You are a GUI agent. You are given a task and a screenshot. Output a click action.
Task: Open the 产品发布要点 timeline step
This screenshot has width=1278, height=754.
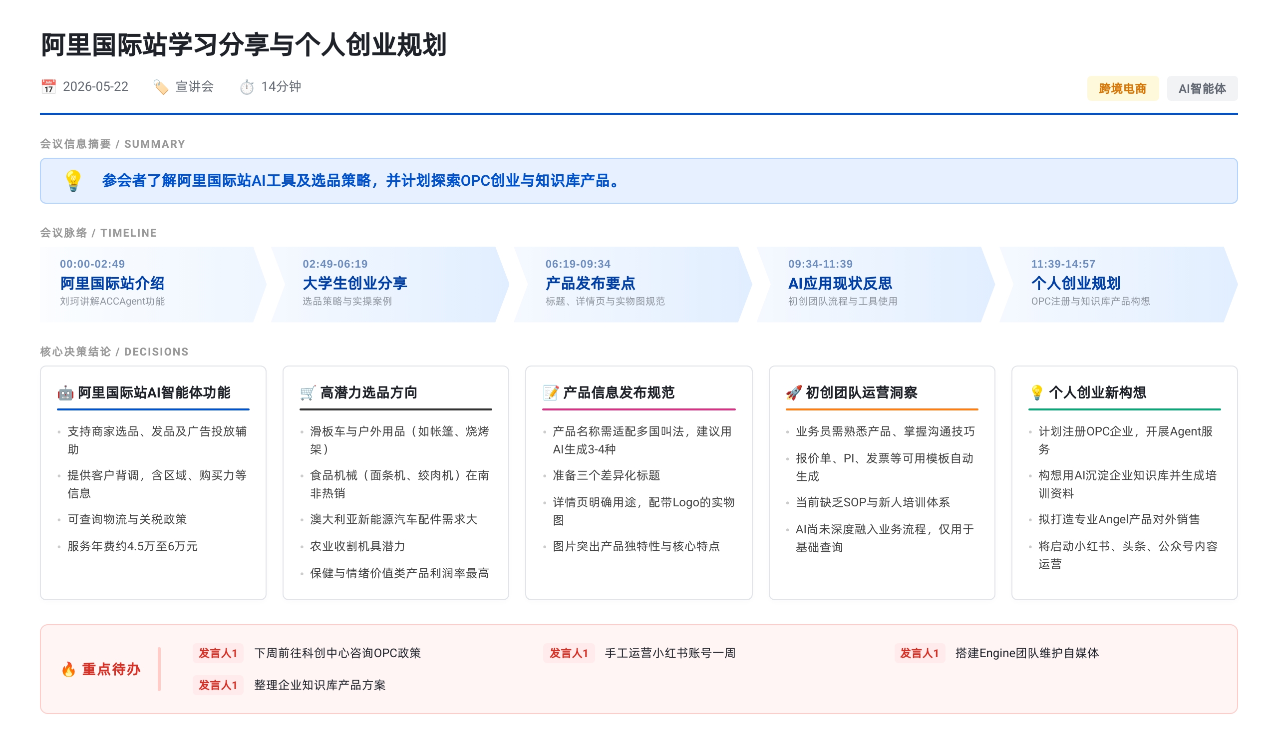coord(633,285)
